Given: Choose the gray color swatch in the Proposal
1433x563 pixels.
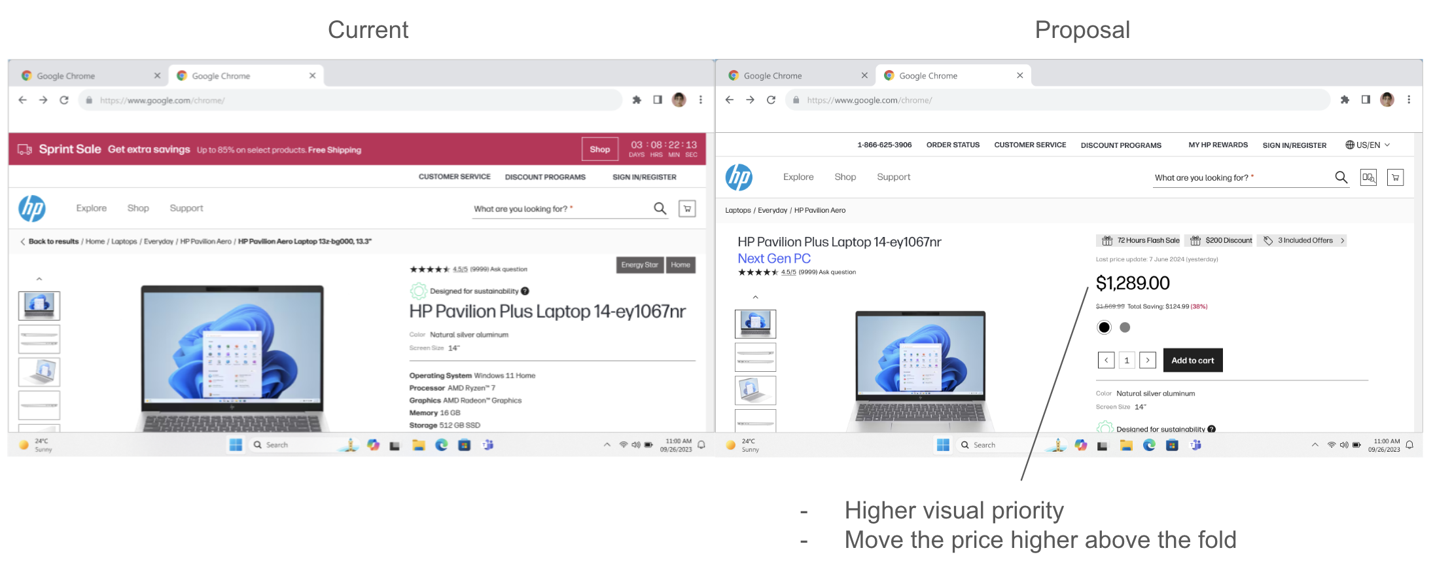Looking at the screenshot, I should coord(1125,327).
